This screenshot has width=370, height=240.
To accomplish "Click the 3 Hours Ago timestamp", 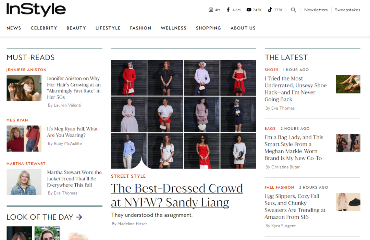I will (x=313, y=187).
